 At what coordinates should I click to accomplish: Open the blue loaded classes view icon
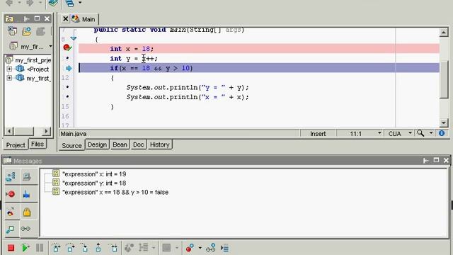27,194
